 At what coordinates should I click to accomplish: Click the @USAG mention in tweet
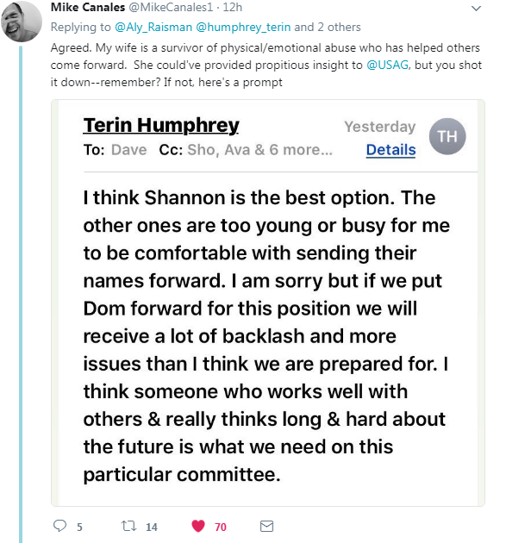tap(388, 65)
